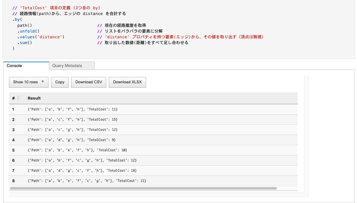The height and width of the screenshot is (203, 357).
Task: Select row 1 path a, b, f, h
Action: point(153,109)
